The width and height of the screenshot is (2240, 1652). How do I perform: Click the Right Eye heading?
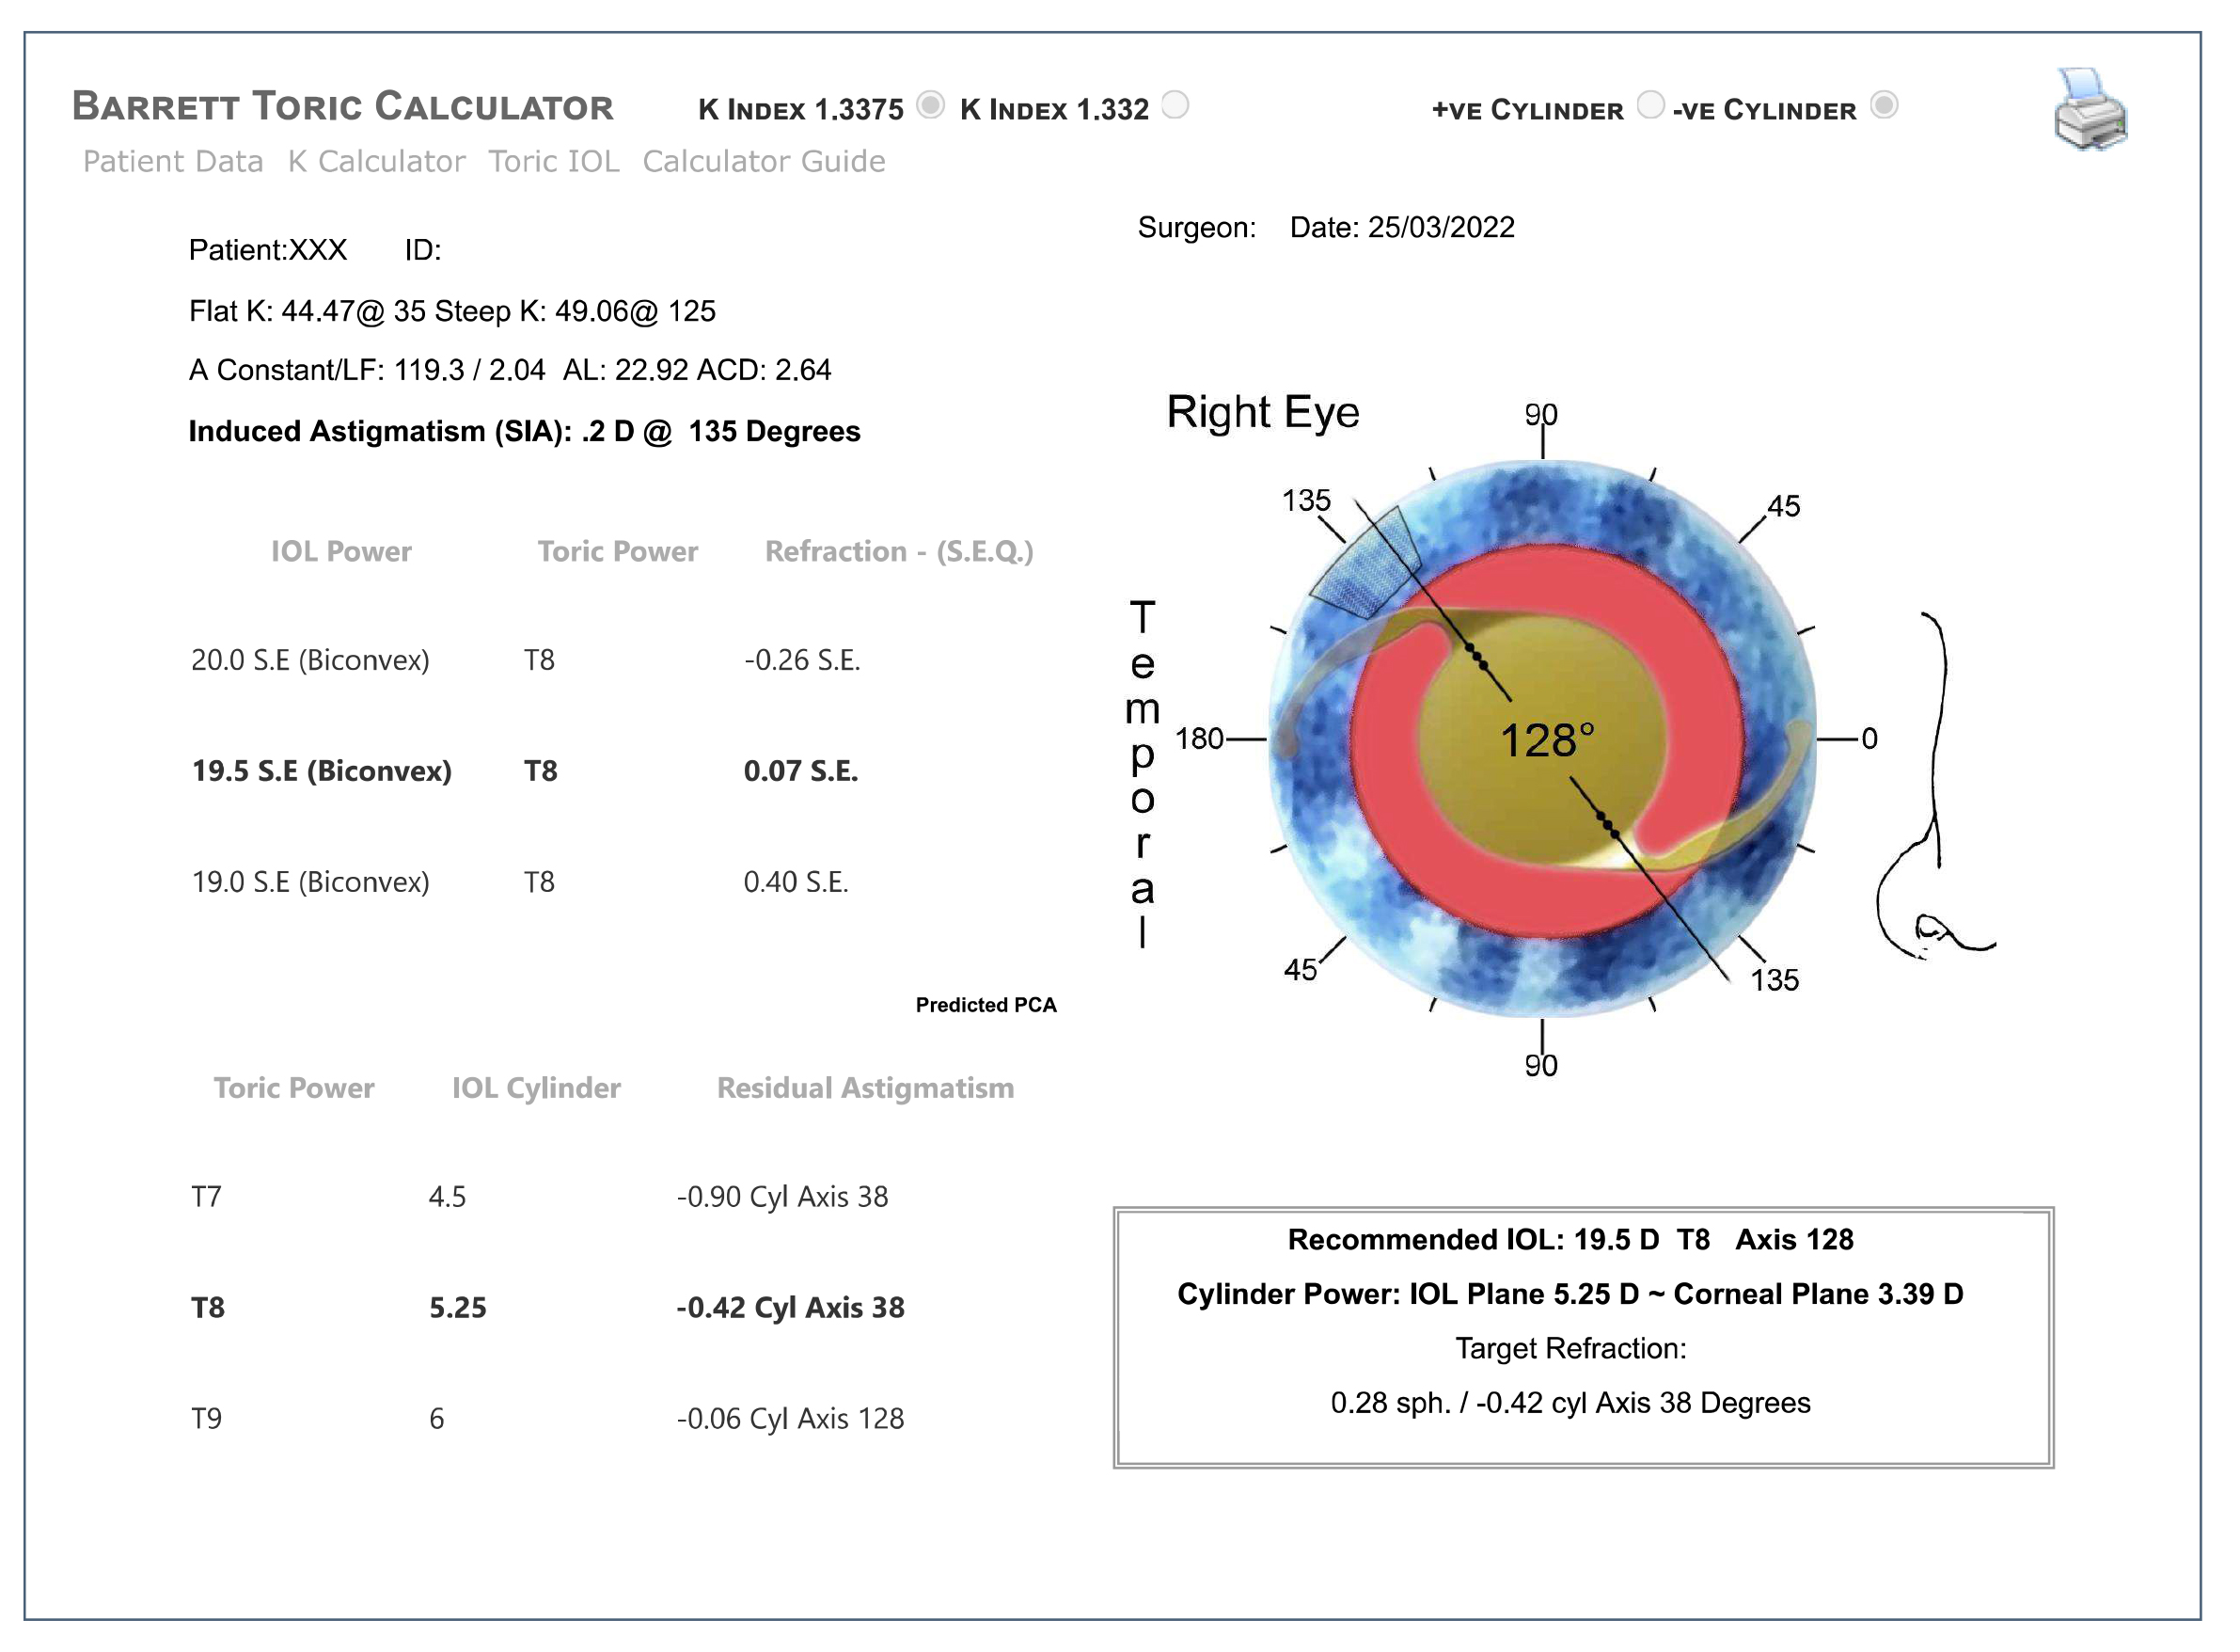coord(1262,412)
